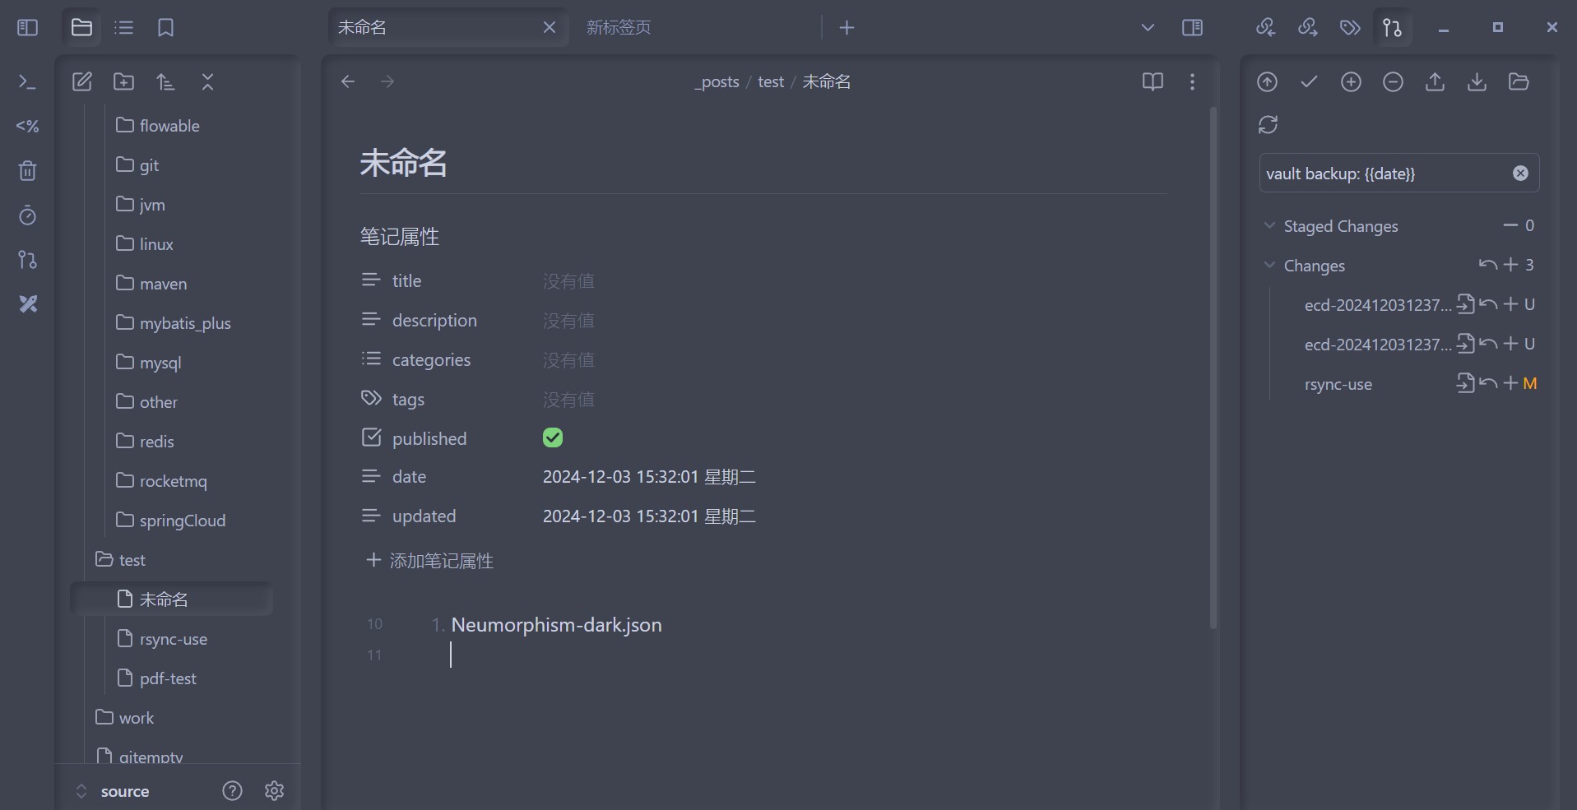Collapse the Staged Changes section

(1269, 225)
